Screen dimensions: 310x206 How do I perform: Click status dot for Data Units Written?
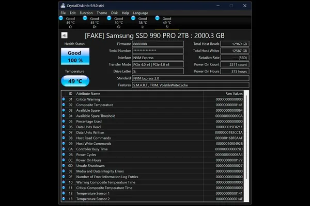tap(64, 132)
